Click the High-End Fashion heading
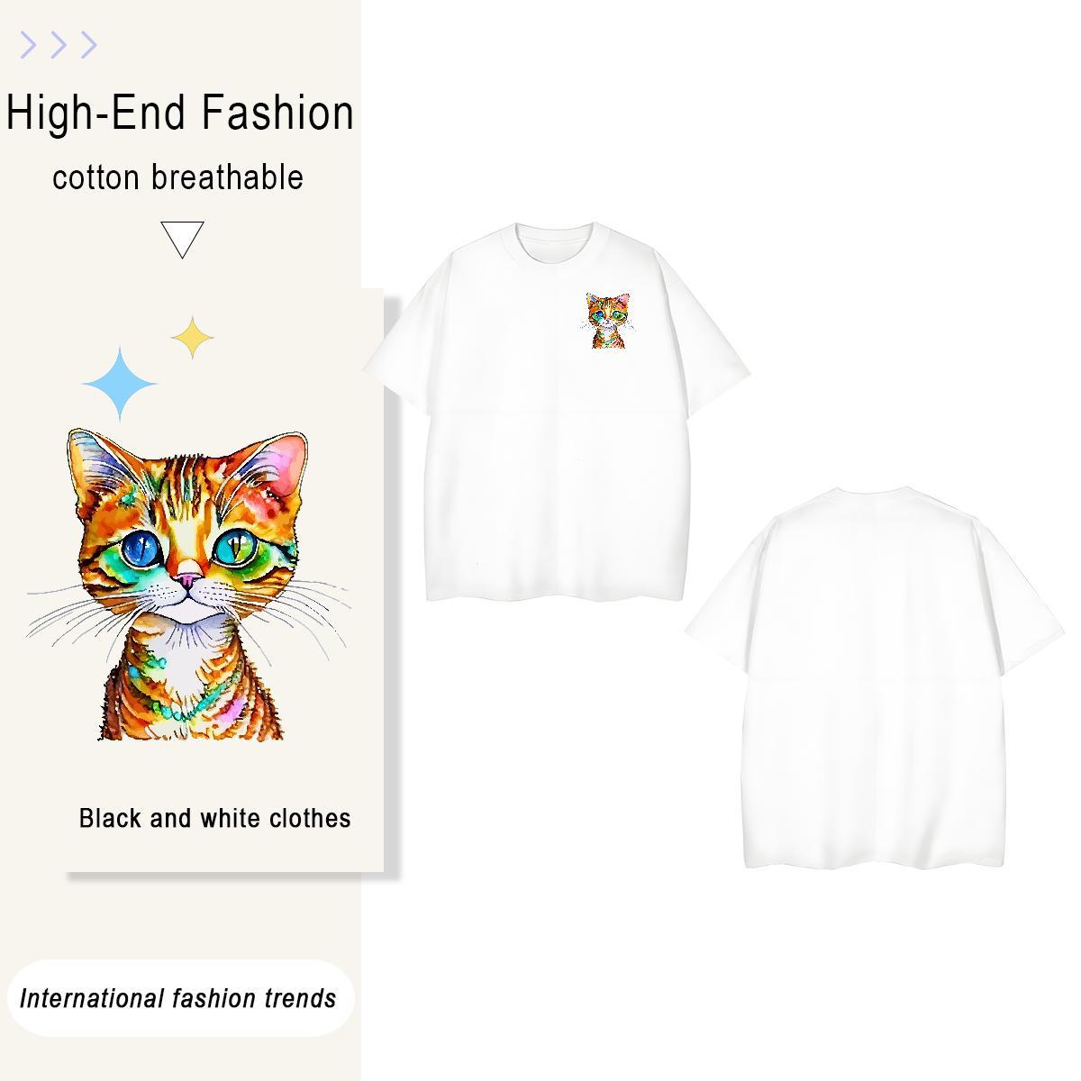The width and height of the screenshot is (1081, 1081). click(180, 114)
